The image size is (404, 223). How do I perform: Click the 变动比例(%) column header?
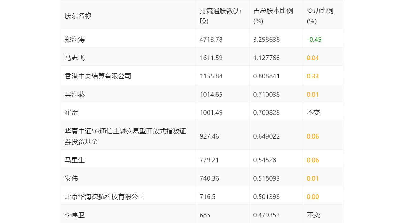tap(320, 16)
